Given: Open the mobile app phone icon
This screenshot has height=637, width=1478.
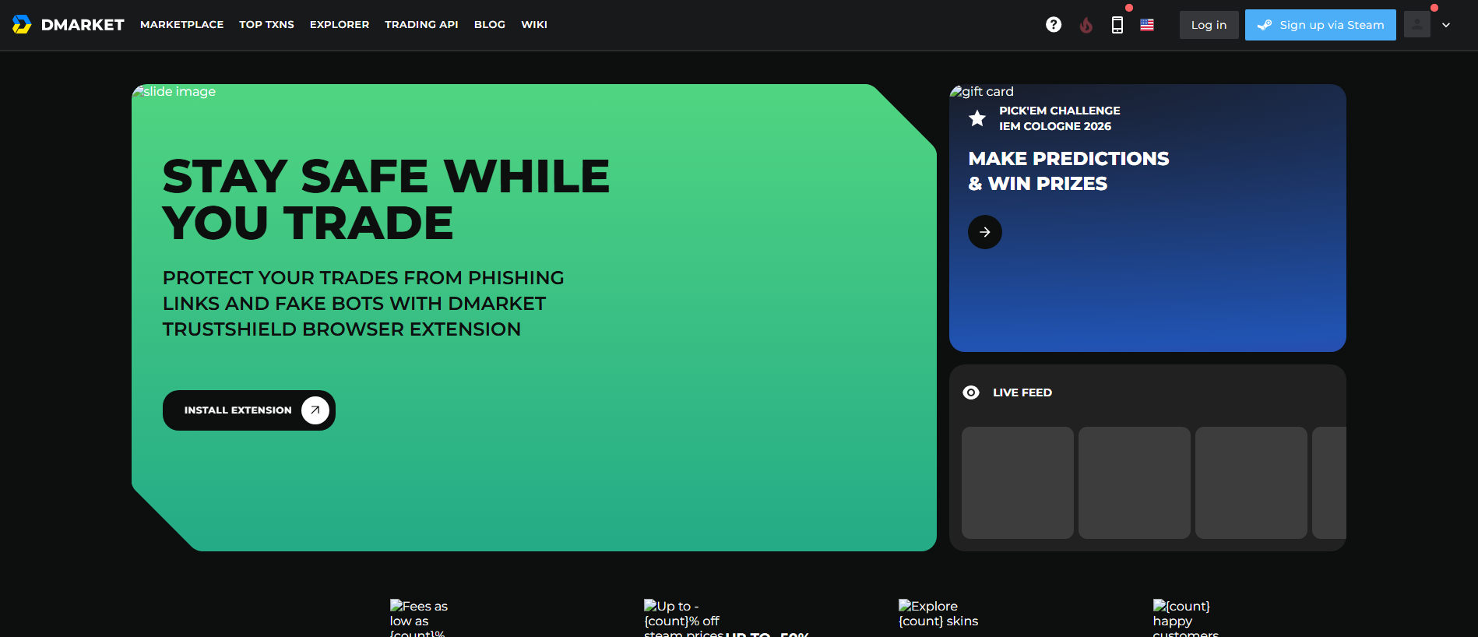Looking at the screenshot, I should click(x=1117, y=25).
